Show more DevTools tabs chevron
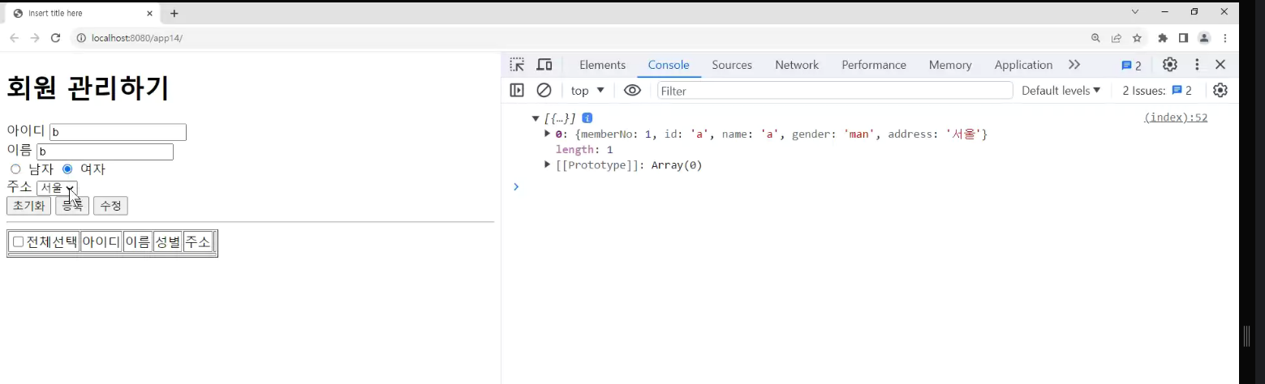 1074,65
